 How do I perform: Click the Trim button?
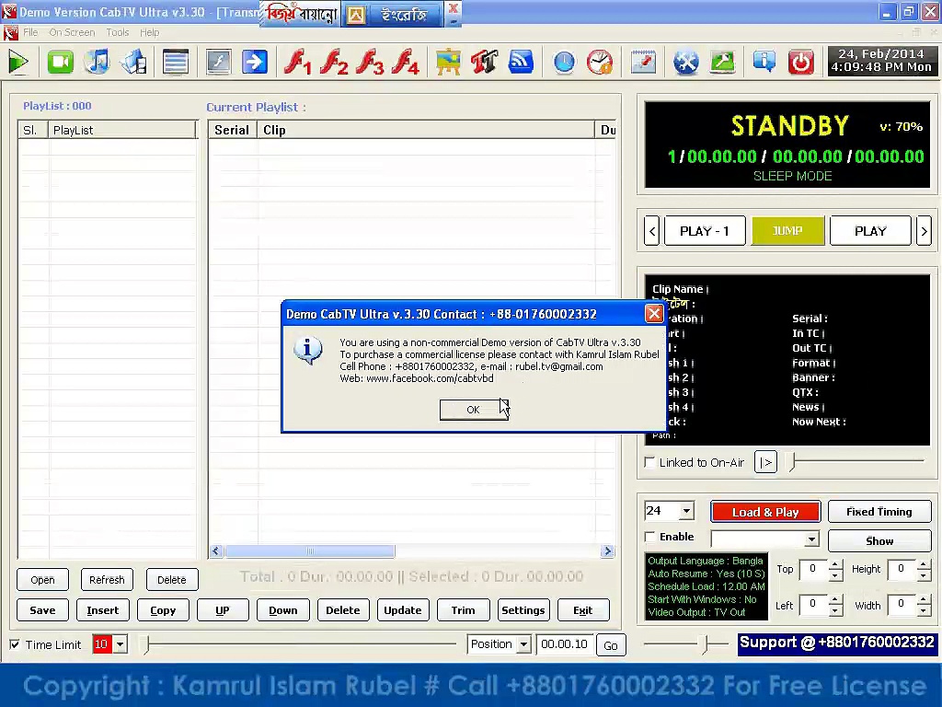point(463,610)
